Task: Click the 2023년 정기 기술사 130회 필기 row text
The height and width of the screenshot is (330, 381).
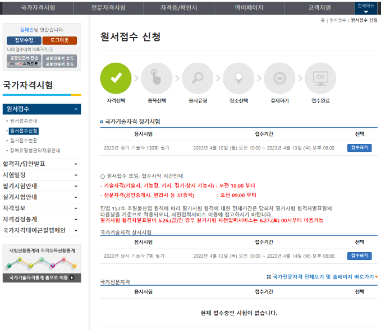Action: click(136, 148)
